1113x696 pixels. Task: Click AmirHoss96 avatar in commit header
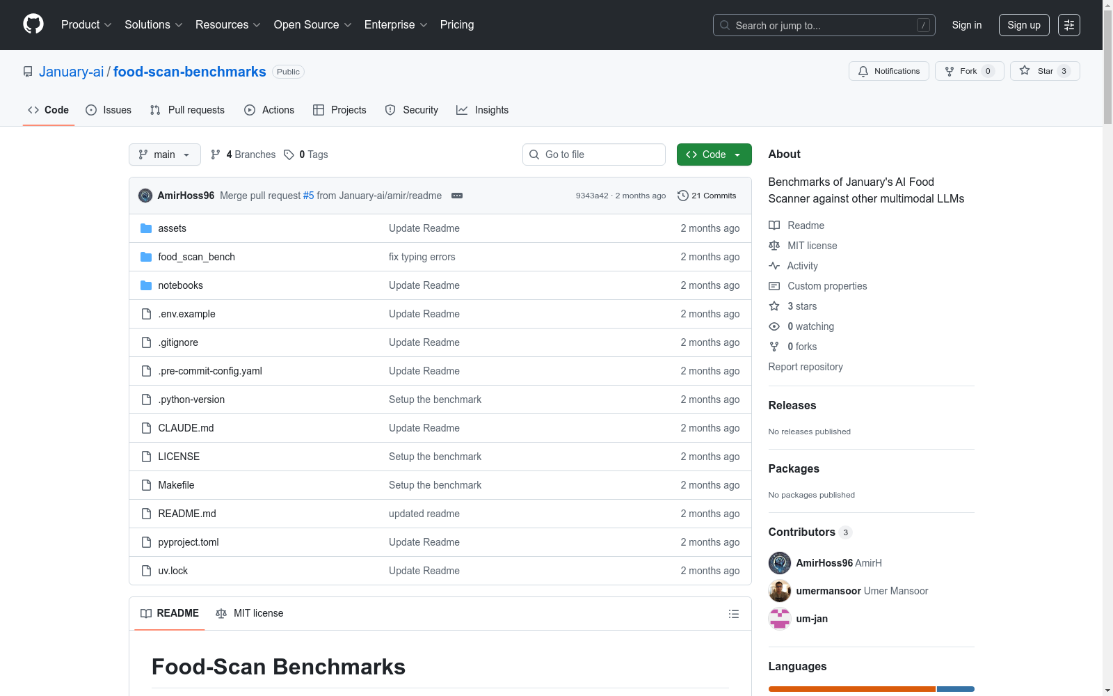[145, 196]
